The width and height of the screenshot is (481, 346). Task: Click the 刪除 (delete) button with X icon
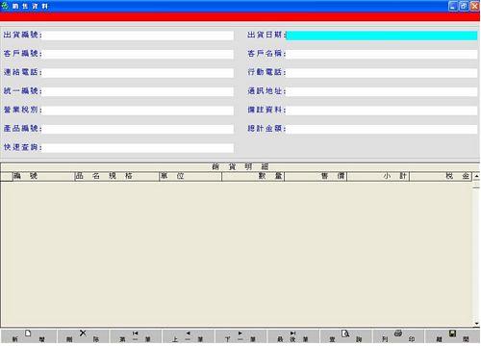tap(83, 336)
